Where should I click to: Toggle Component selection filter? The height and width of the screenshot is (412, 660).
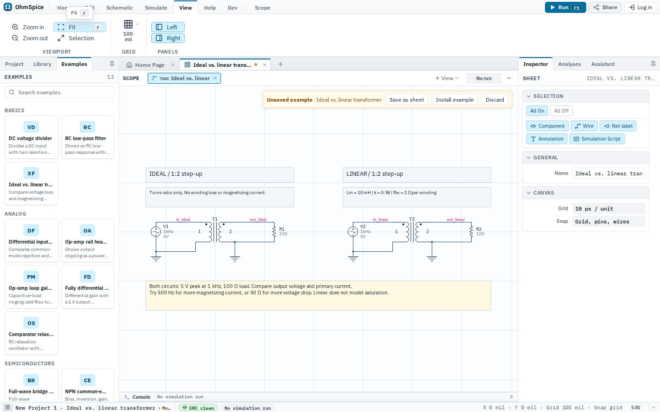point(547,126)
